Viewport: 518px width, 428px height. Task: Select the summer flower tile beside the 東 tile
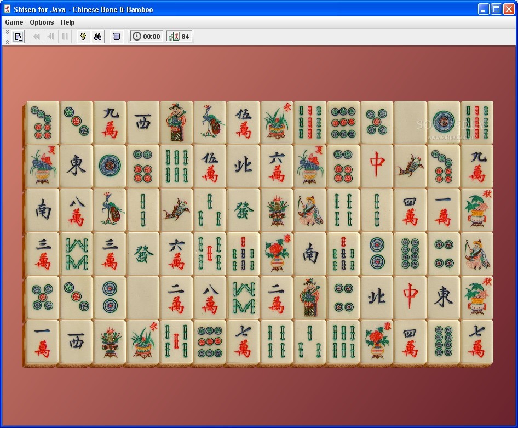tap(43, 166)
